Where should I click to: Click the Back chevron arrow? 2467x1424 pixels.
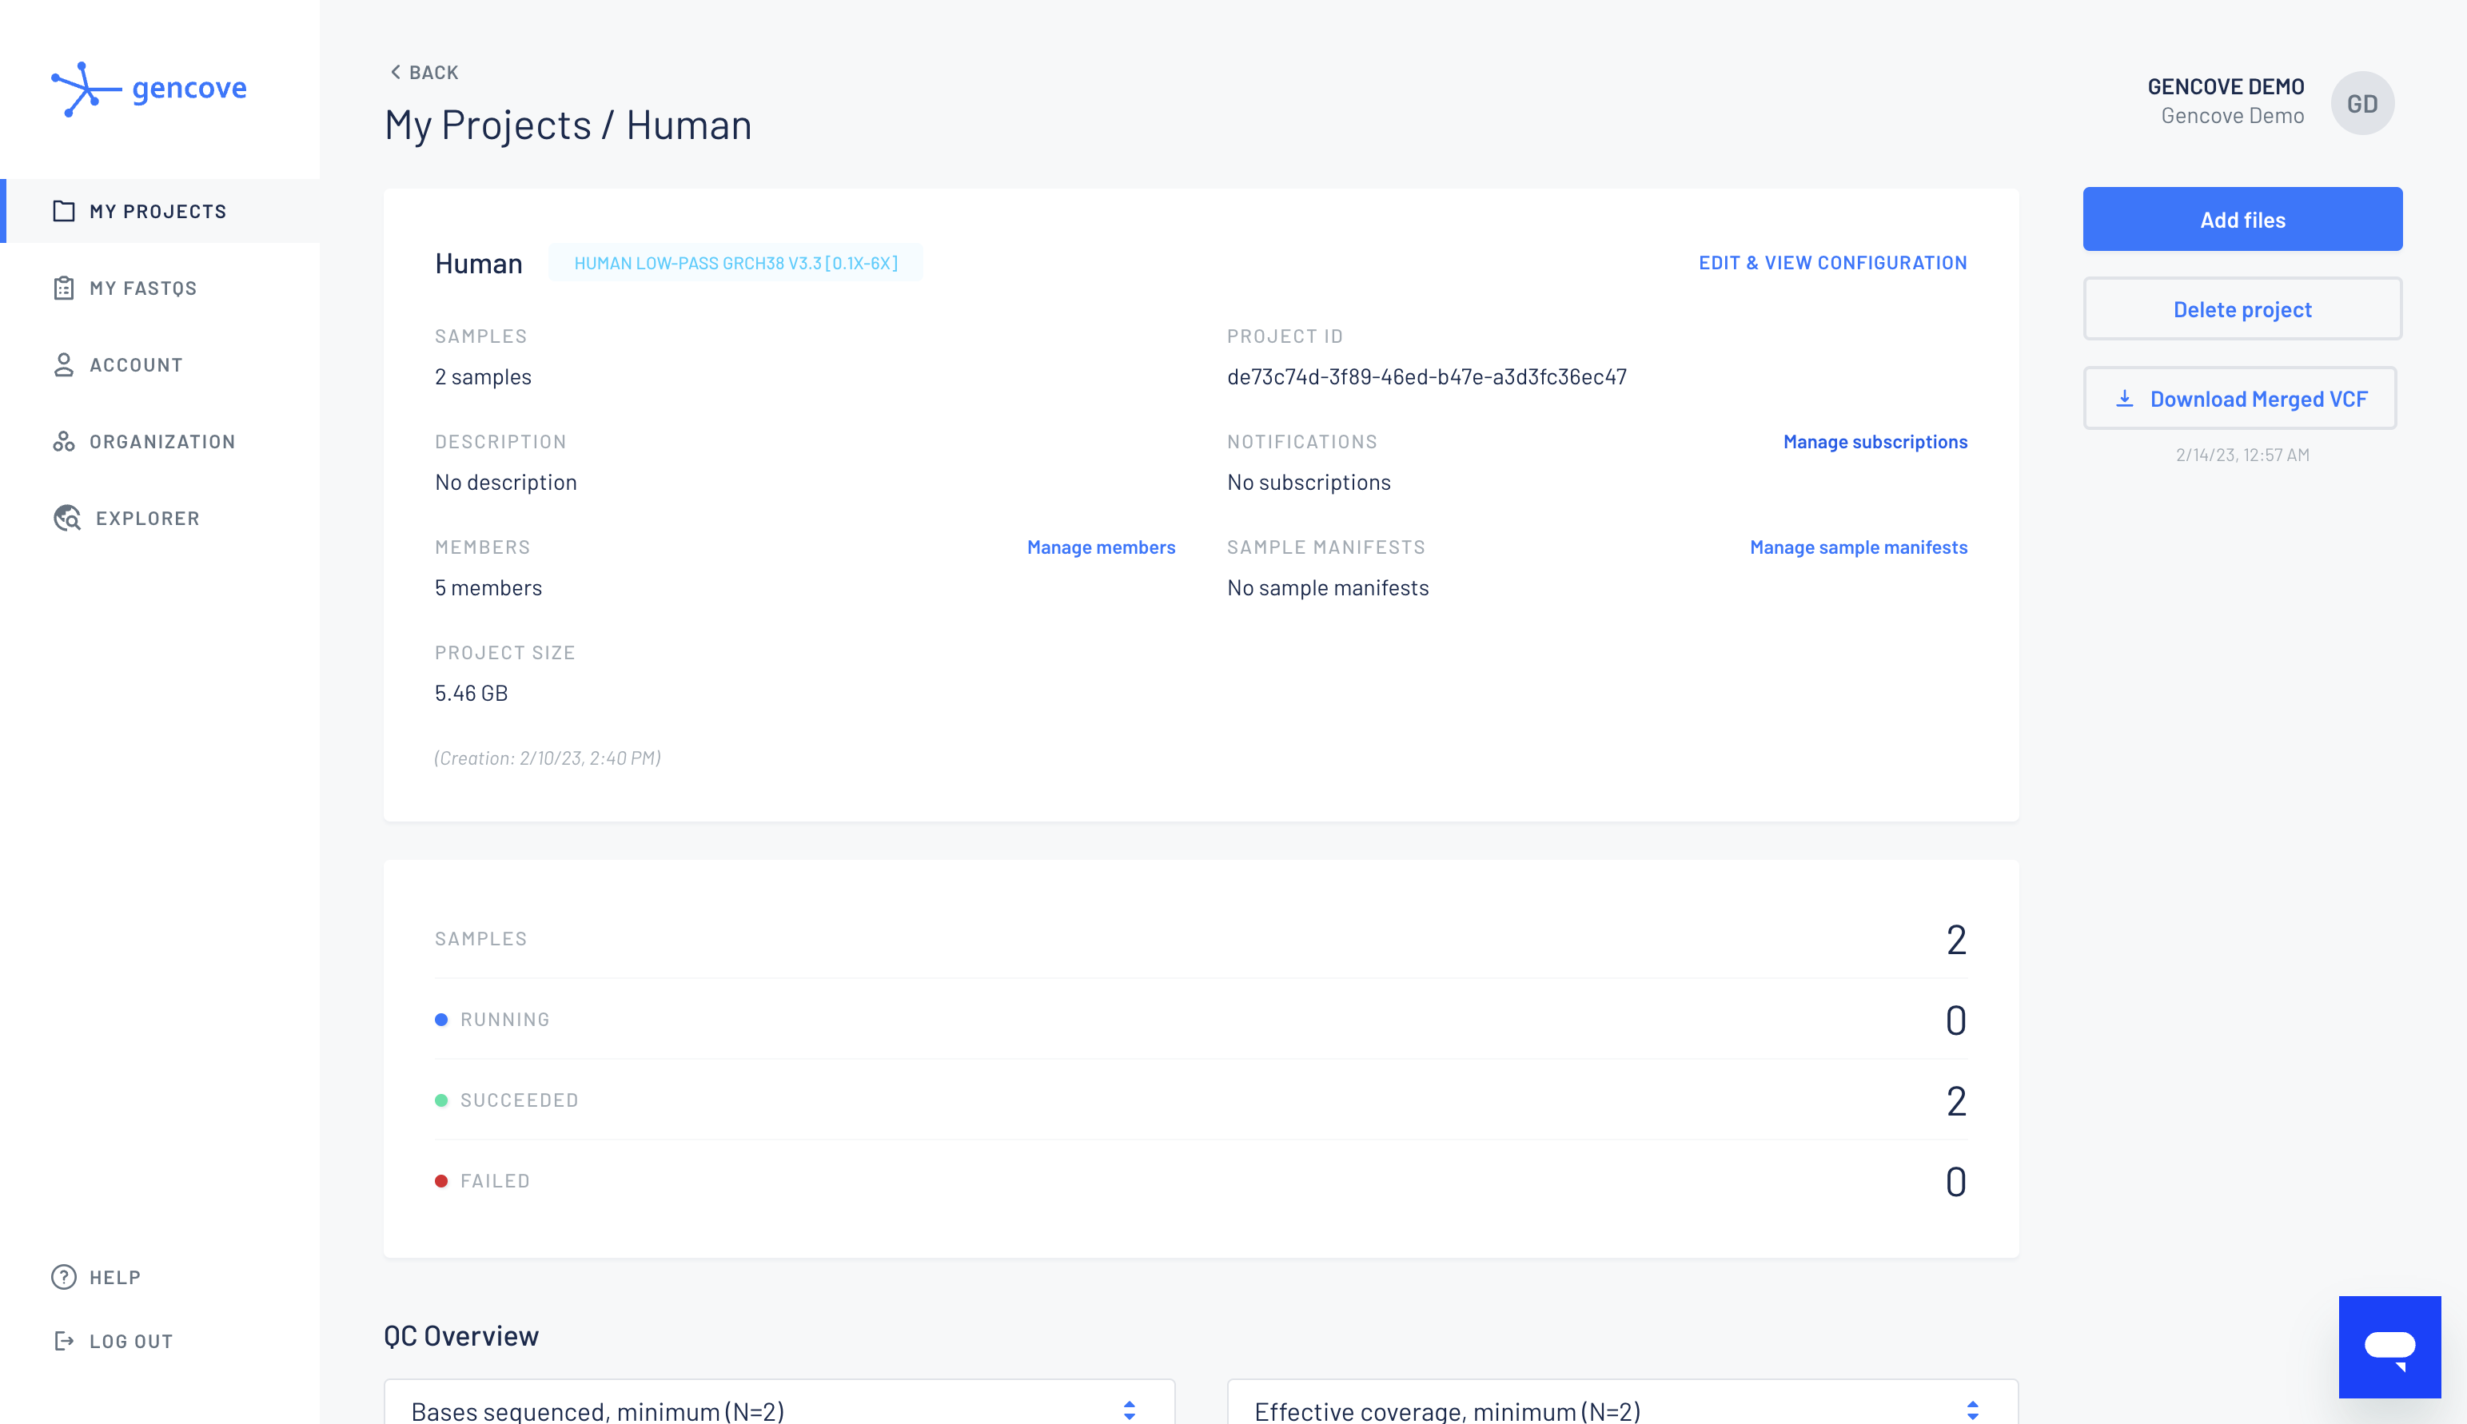[395, 73]
